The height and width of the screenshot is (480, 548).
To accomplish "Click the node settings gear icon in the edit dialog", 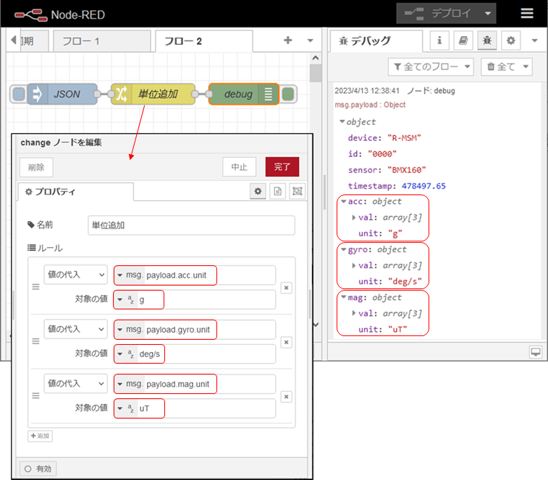I will (258, 191).
